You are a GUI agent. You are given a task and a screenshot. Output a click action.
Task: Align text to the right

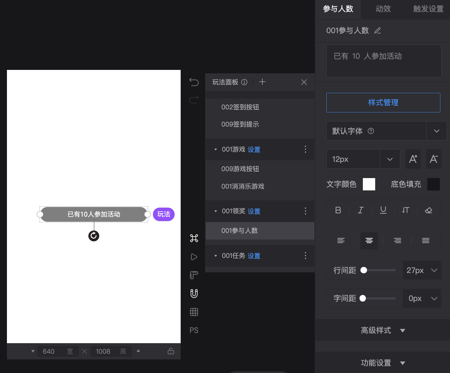[398, 240]
